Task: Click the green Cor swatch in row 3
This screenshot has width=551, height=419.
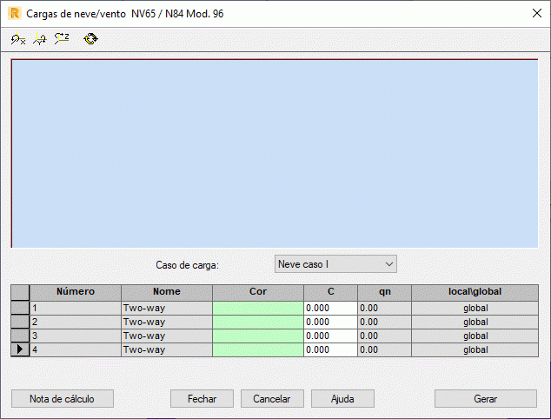Action: [x=258, y=336]
